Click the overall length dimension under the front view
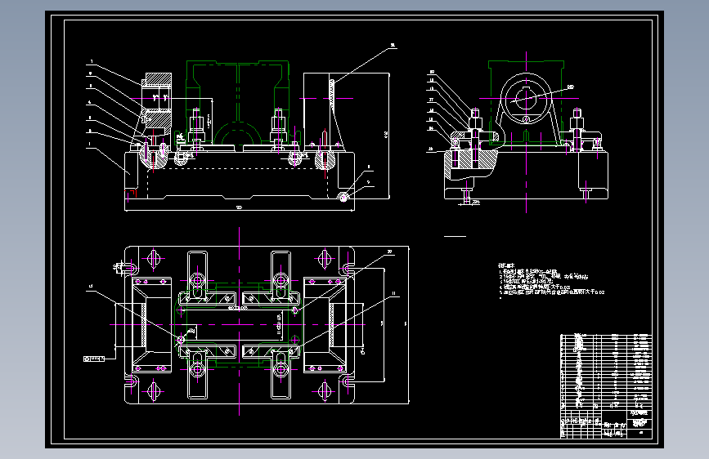Screen dimensions: 709x459 [240, 207]
